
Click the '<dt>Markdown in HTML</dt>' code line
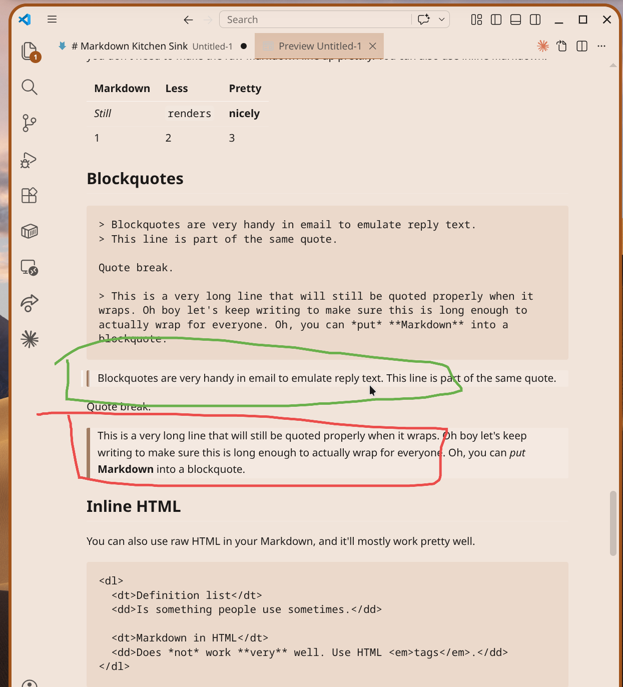tap(190, 638)
